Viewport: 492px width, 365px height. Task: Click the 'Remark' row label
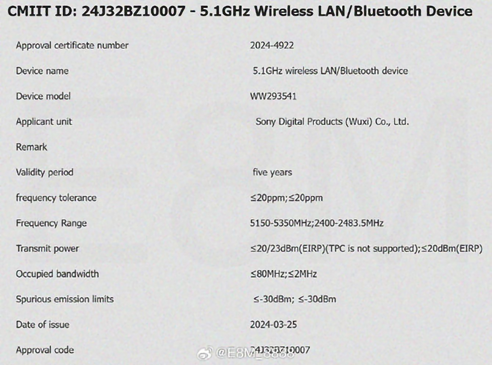31,147
